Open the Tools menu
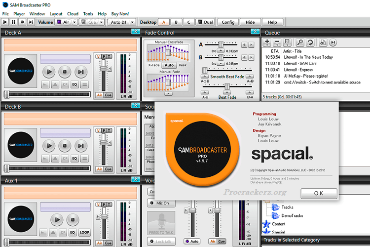This screenshot has width=370, height=247. 88,14
